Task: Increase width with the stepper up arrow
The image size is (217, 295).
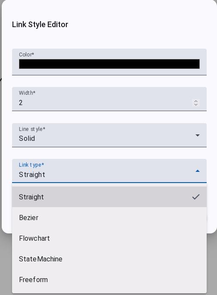Action: pyautogui.click(x=196, y=101)
